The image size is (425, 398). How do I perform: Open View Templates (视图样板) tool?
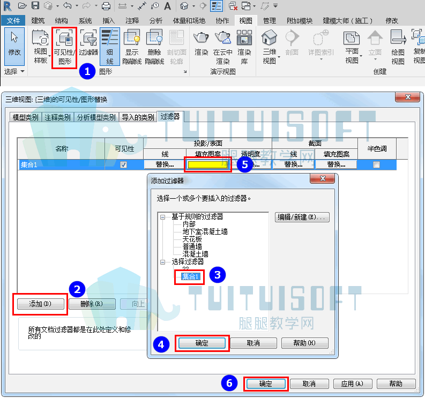pos(40,47)
